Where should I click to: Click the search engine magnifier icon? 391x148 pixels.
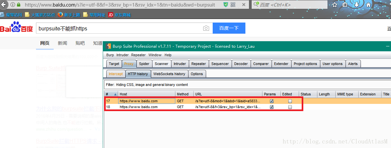[x=256, y=4]
